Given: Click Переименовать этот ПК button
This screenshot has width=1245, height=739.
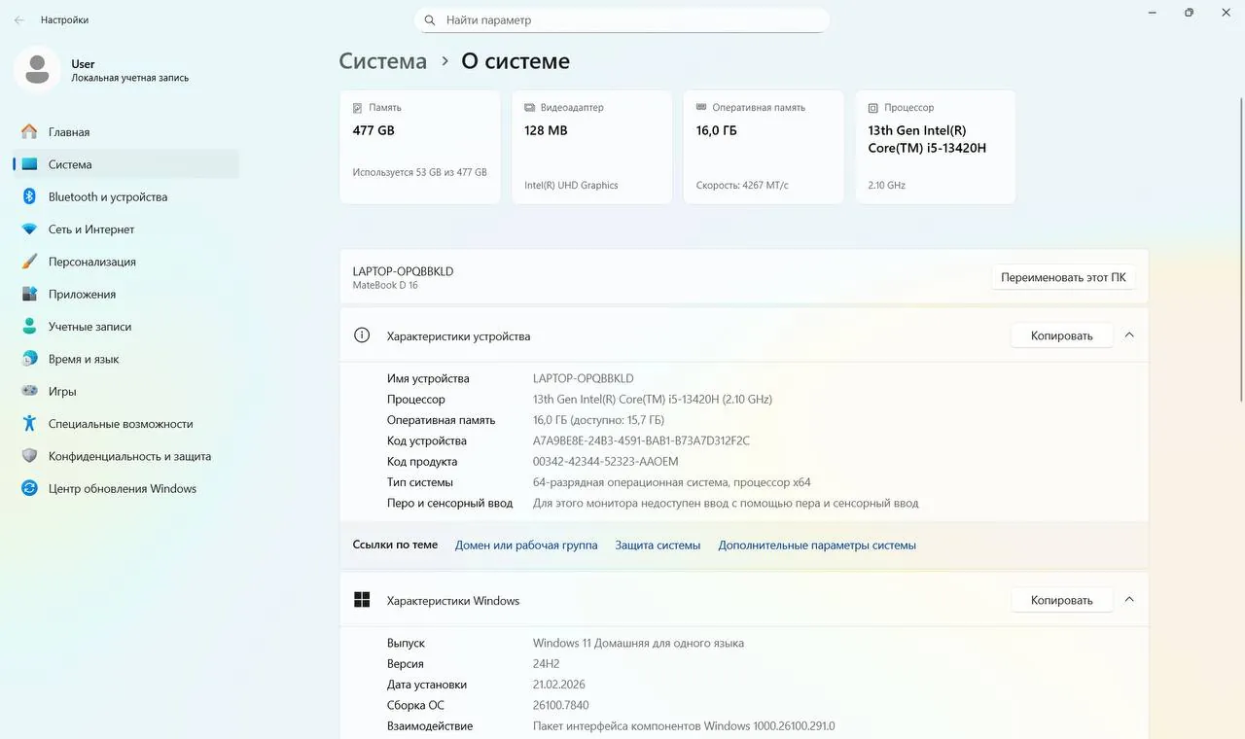Looking at the screenshot, I should click(1063, 277).
